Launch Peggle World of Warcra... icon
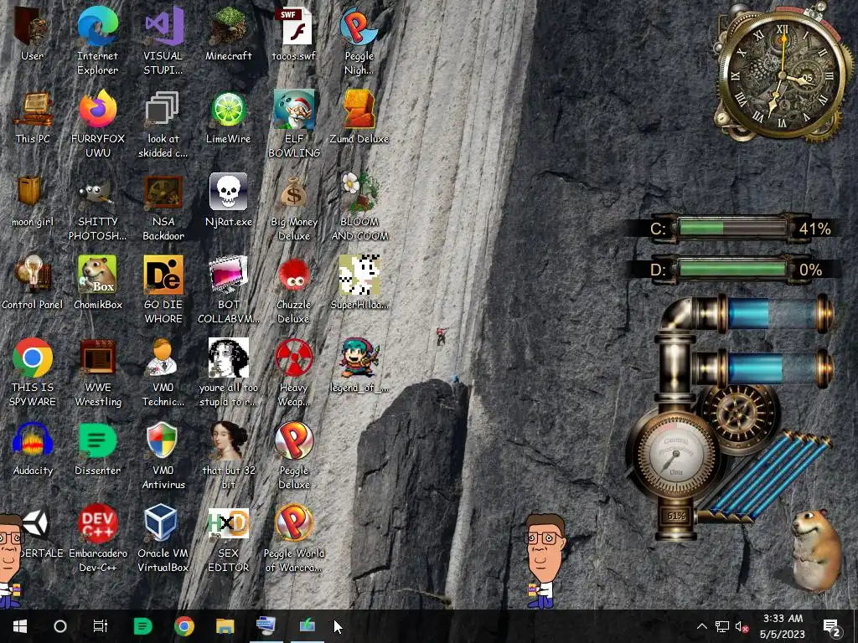The image size is (858, 643). click(x=294, y=538)
